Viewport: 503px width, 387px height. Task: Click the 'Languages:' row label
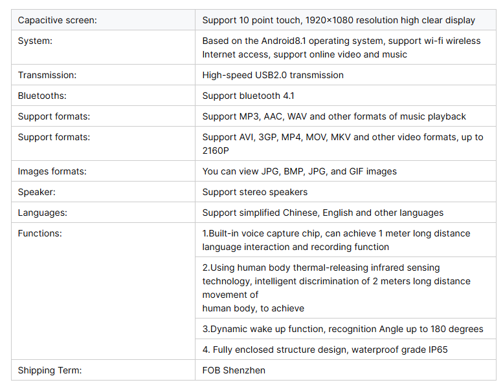42,213
